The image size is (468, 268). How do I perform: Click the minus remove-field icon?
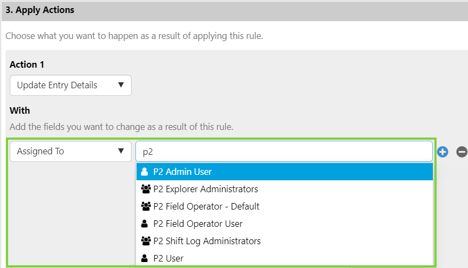click(462, 152)
